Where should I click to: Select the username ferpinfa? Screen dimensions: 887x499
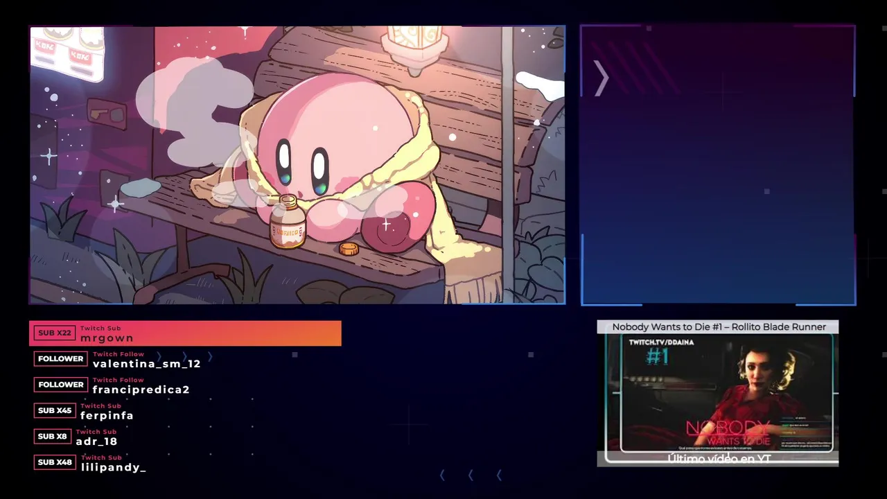[x=107, y=416]
